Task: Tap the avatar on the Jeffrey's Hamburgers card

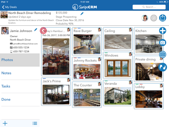Action: click(x=68, y=30)
